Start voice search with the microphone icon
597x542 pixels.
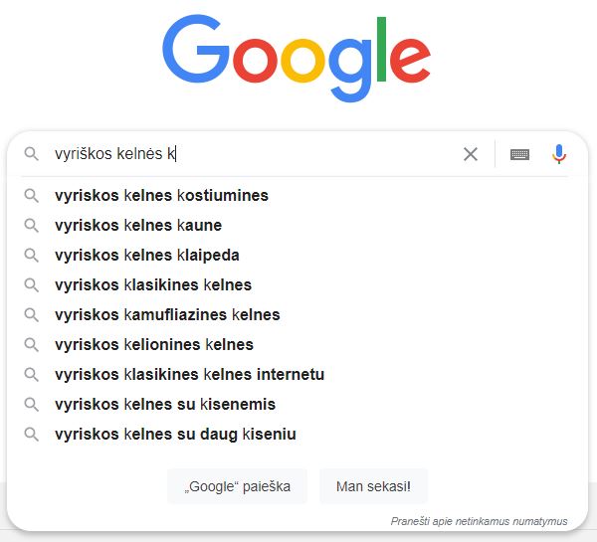559,154
